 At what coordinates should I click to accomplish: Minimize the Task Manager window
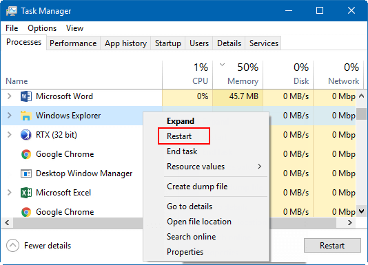pos(289,10)
